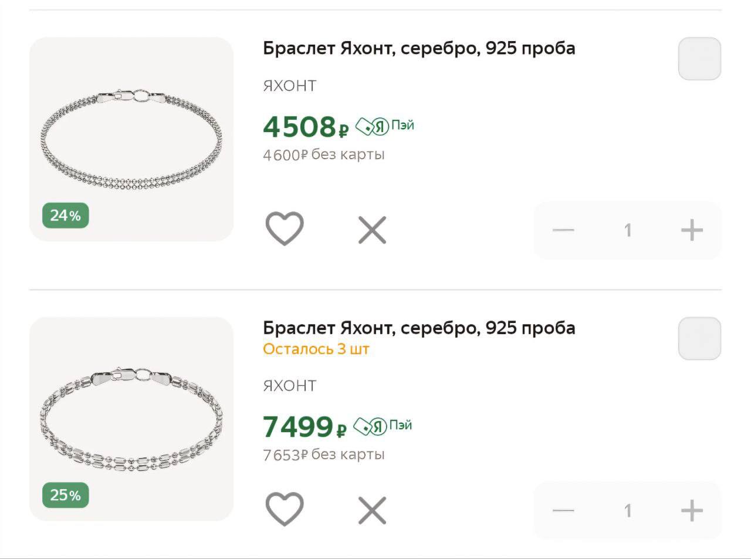The image size is (751, 559).
Task: Click the 25% discount badge
Action: click(65, 495)
